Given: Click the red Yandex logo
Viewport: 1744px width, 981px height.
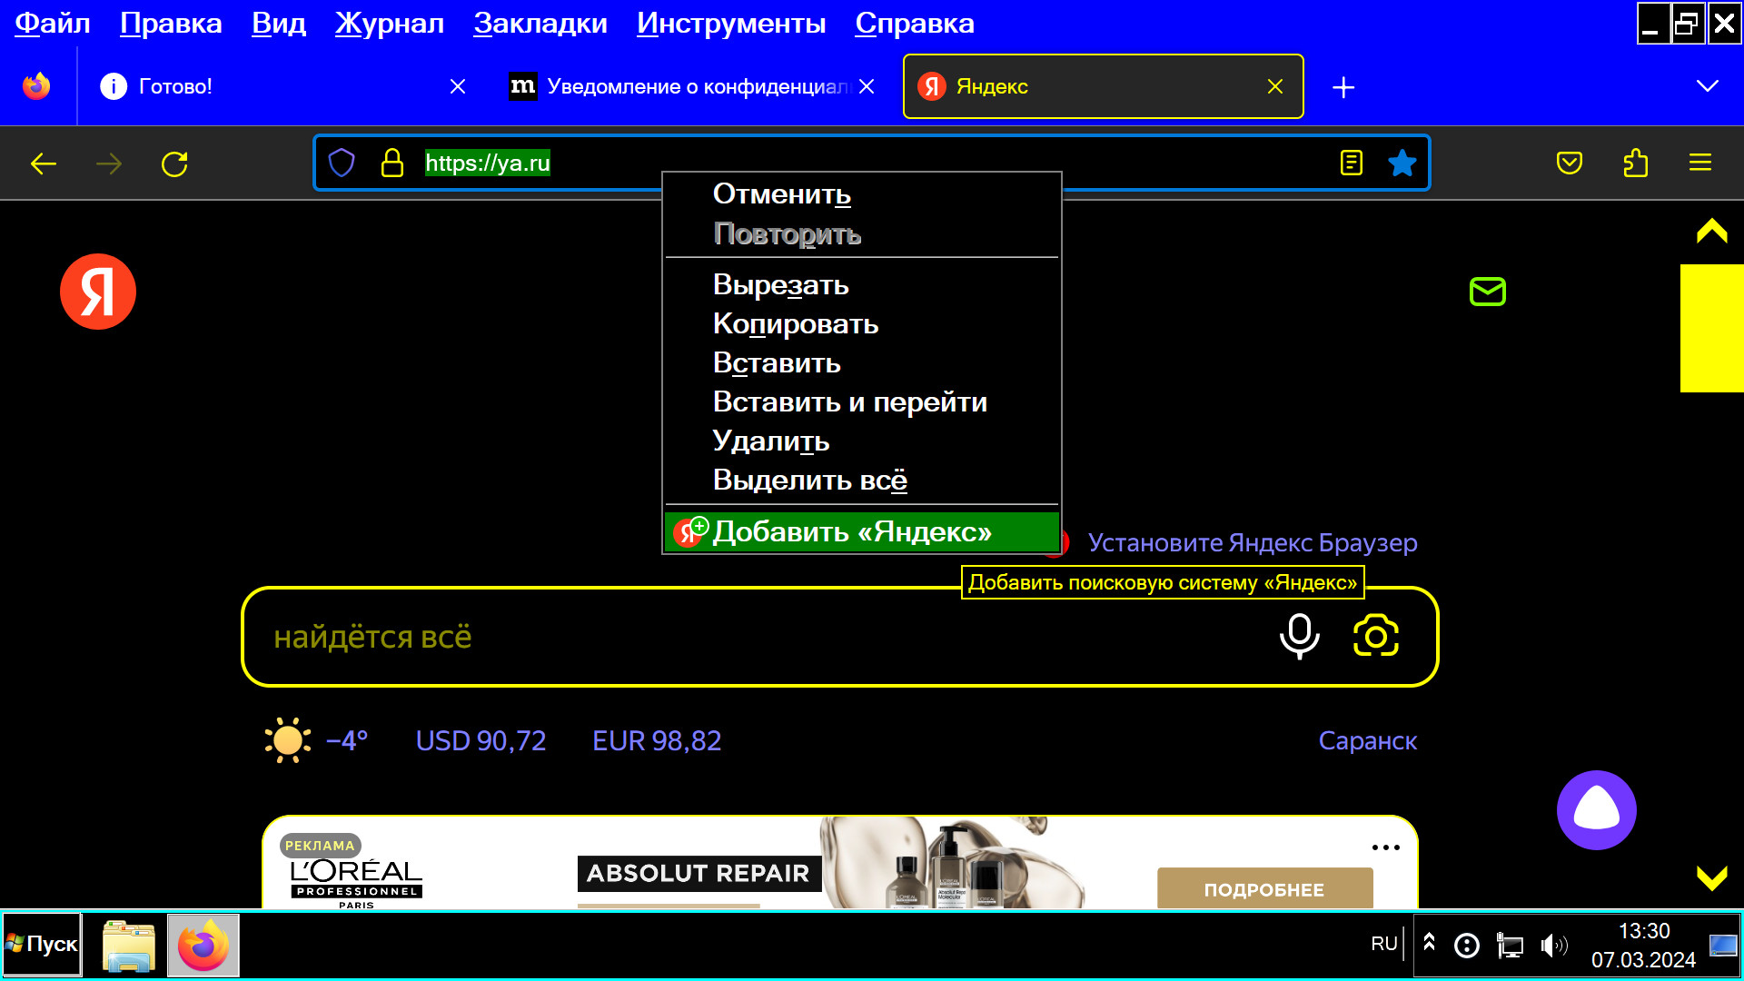Looking at the screenshot, I should (98, 292).
